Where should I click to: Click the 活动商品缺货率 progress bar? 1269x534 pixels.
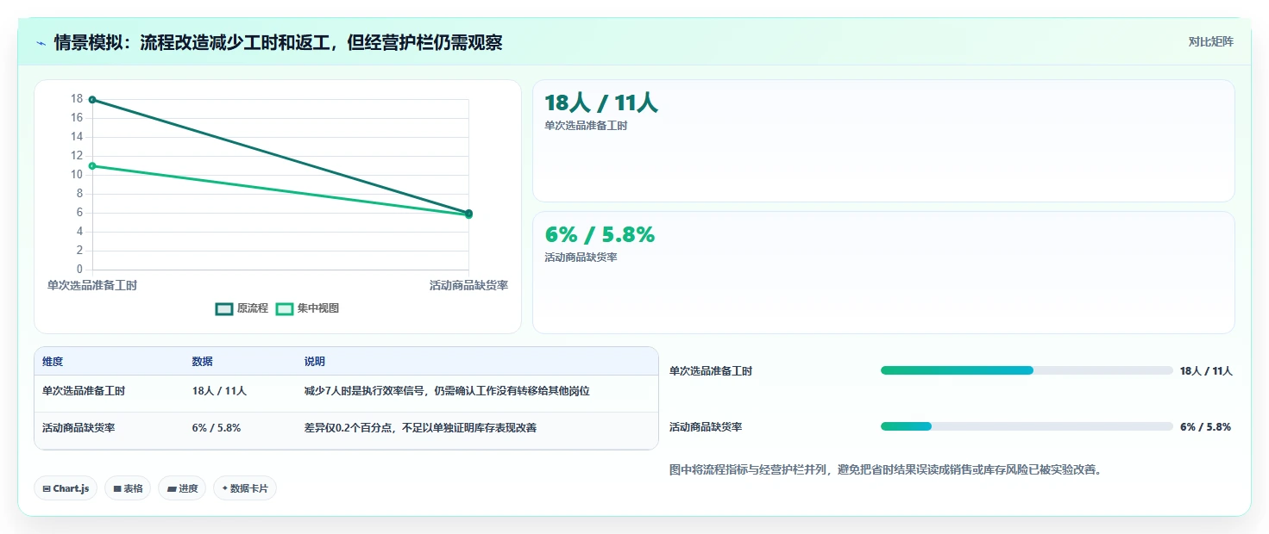[1027, 426]
